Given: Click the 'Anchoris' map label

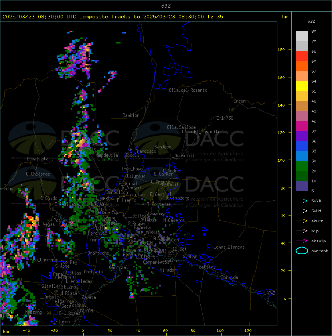Looking at the screenshot, I should [93, 272].
